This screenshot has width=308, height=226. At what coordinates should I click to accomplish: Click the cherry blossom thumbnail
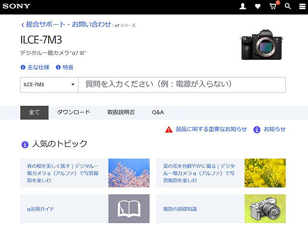click(x=129, y=173)
